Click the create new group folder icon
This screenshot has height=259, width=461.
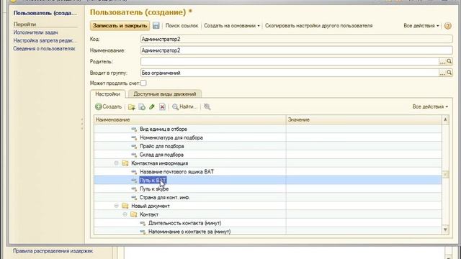[131, 107]
